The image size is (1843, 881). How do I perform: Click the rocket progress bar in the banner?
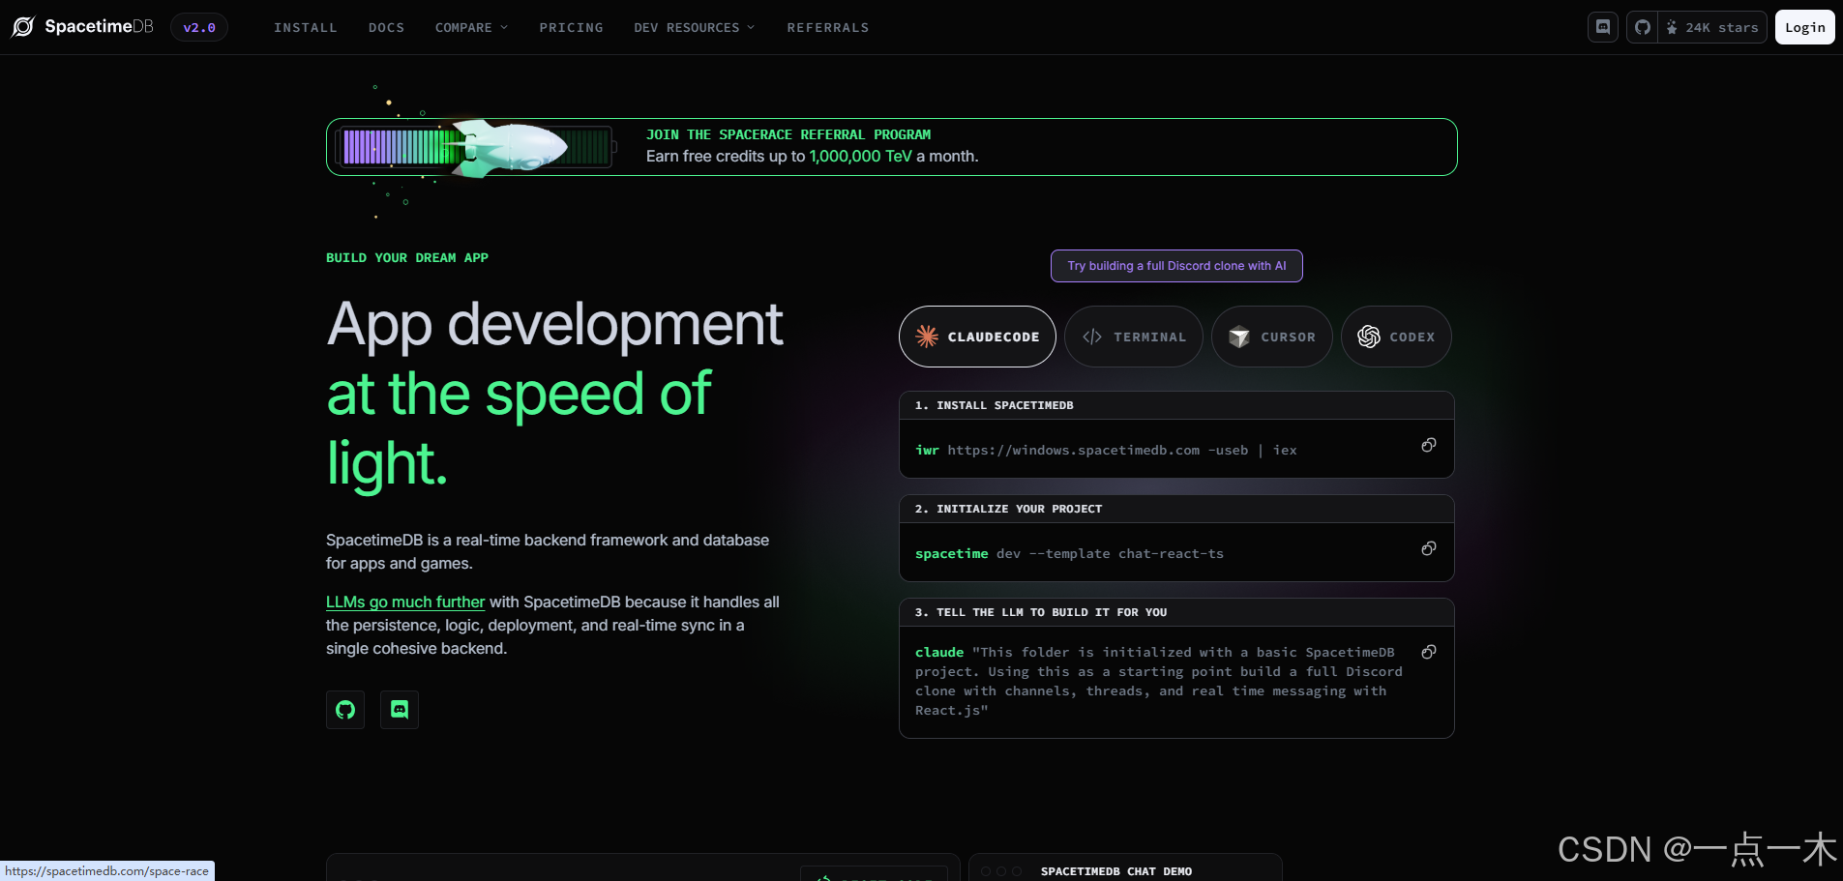click(x=477, y=147)
